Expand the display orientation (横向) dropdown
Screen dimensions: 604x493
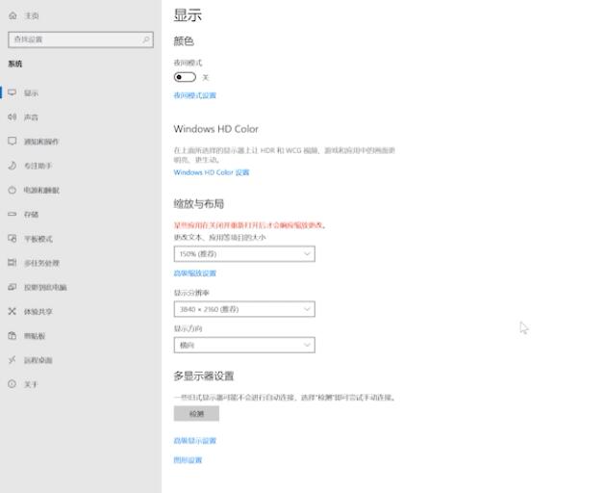pyautogui.click(x=244, y=345)
